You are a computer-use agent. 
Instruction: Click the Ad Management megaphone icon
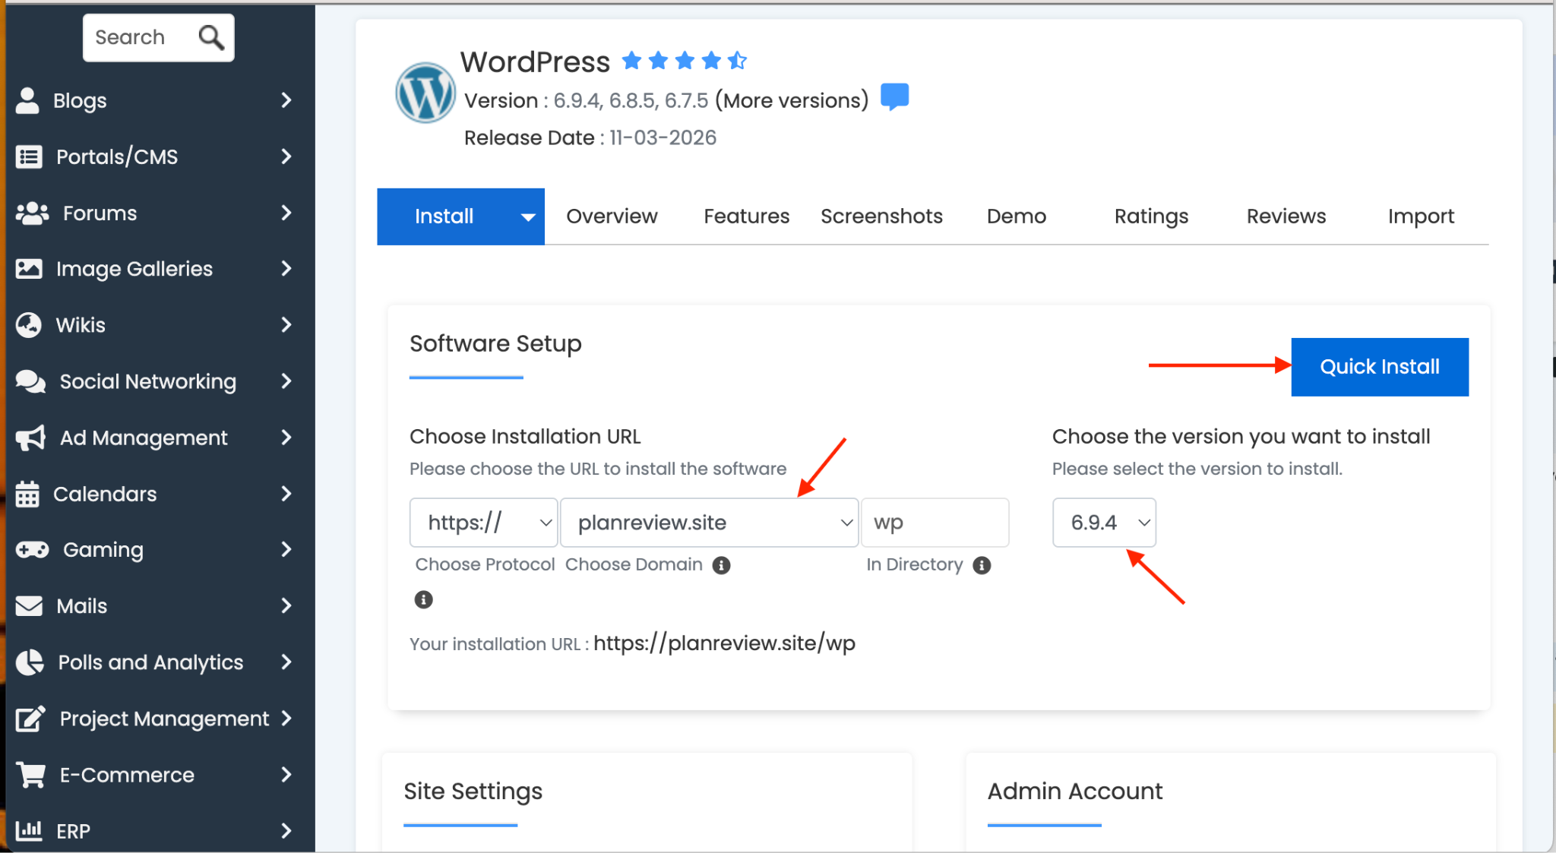tap(31, 438)
